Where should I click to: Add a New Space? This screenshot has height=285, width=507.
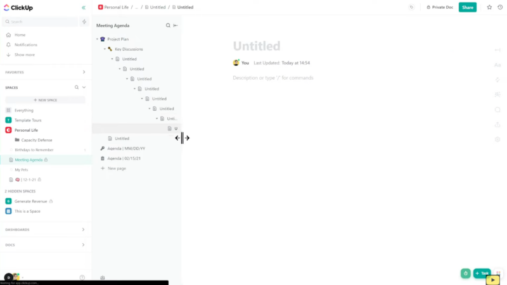coord(45,100)
